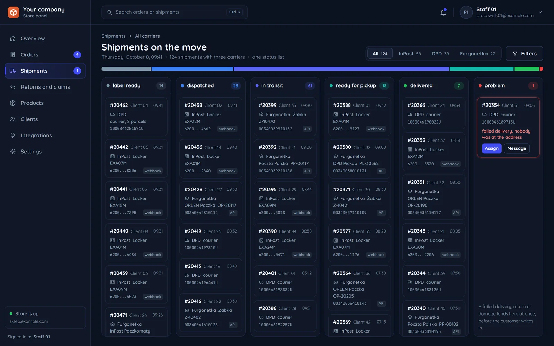Image resolution: width=554 pixels, height=346 pixels.
Task: Click the label ready segment of progress bar
Action: [126, 69]
